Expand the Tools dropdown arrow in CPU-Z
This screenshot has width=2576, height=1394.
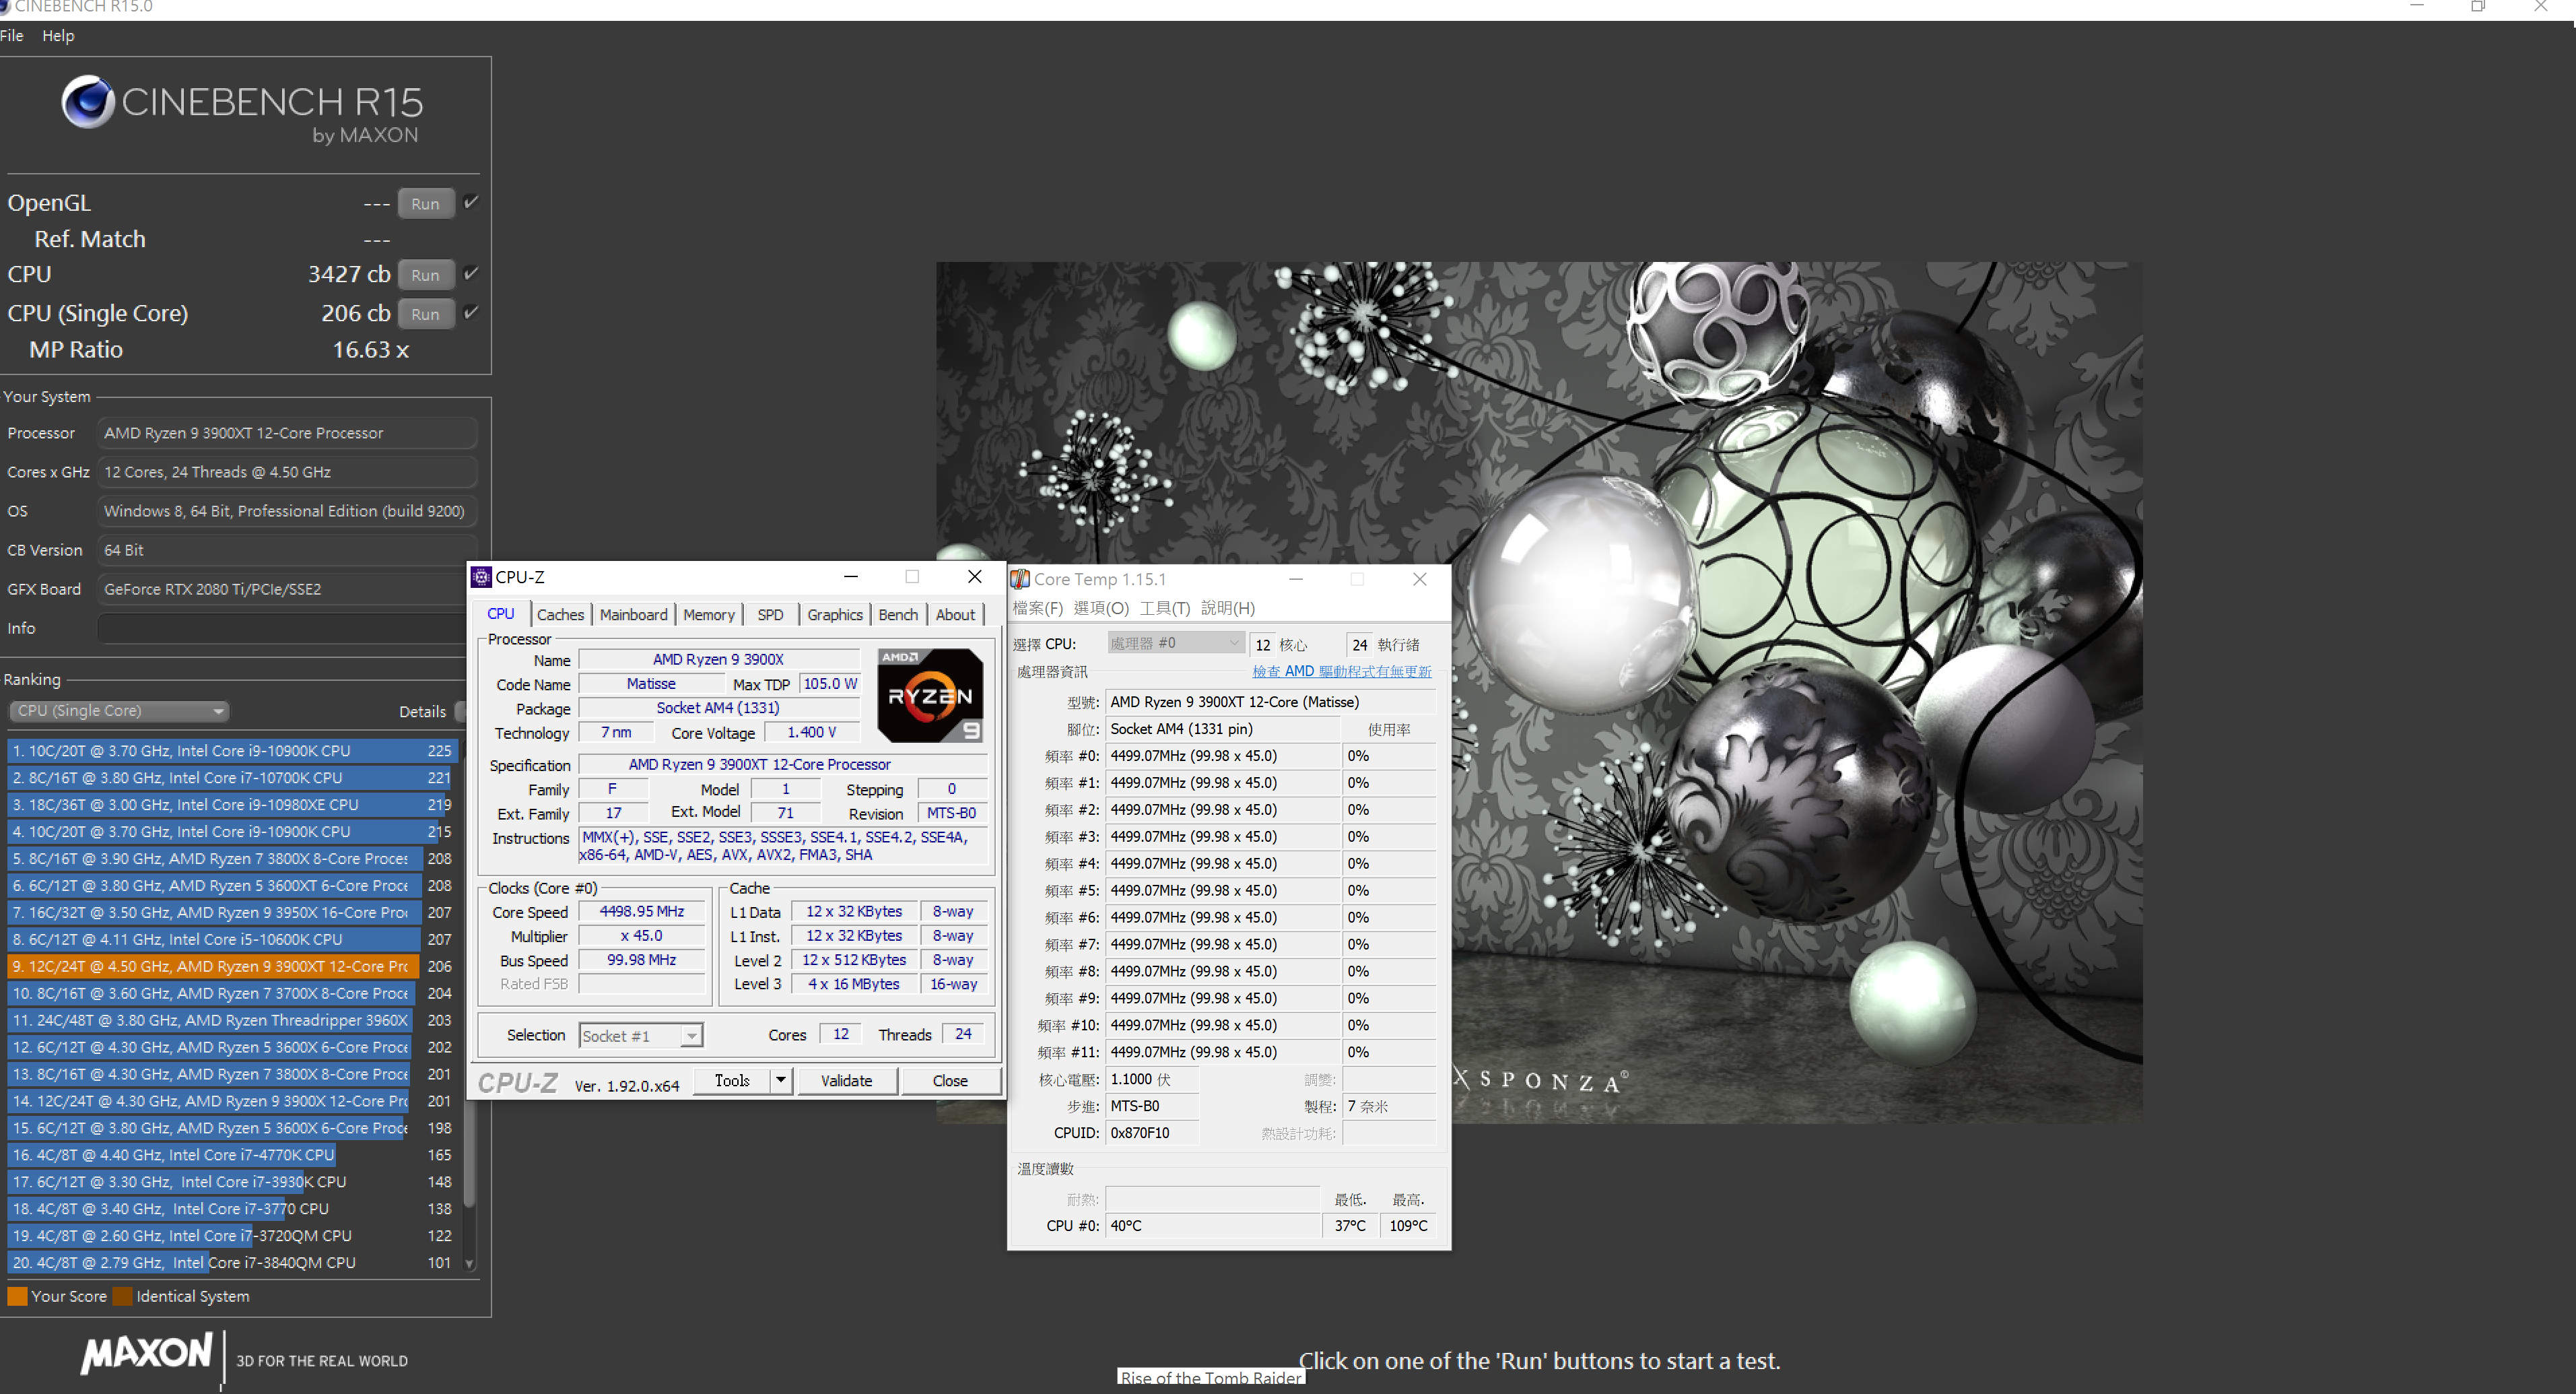pyautogui.click(x=781, y=1080)
